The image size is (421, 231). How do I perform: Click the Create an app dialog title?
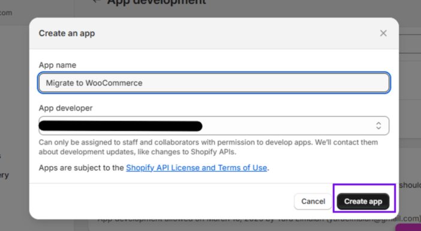point(67,34)
